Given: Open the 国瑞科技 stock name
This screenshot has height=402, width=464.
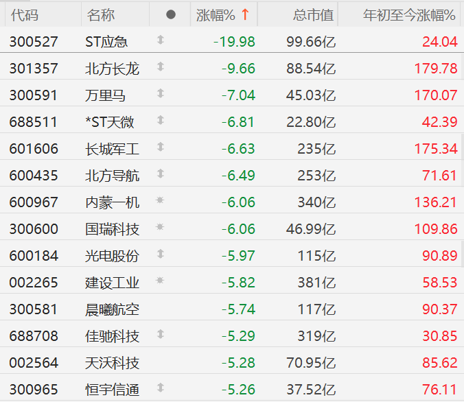Looking at the screenshot, I should point(112,229).
